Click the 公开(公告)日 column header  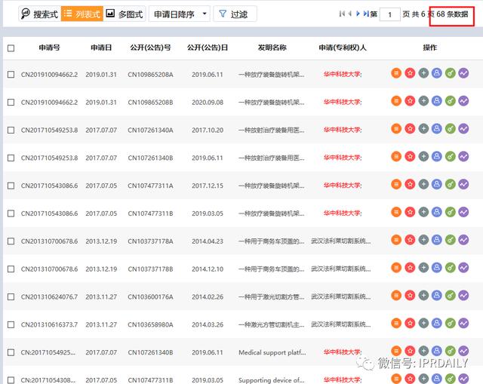pyautogui.click(x=208, y=48)
